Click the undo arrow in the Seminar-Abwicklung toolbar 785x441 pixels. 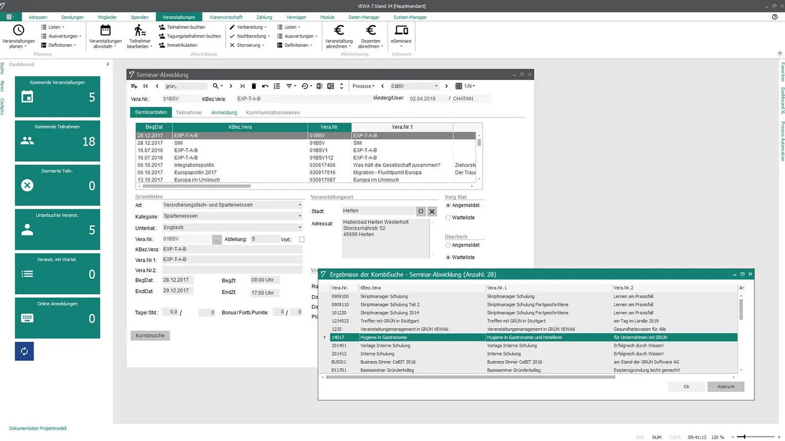pyautogui.click(x=265, y=86)
